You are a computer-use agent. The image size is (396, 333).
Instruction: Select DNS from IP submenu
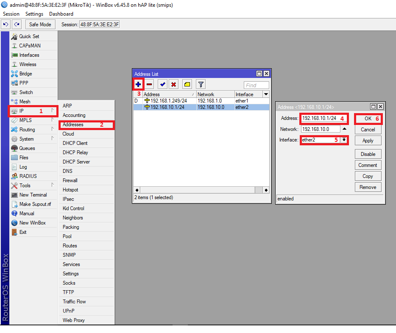pyautogui.click(x=86, y=171)
